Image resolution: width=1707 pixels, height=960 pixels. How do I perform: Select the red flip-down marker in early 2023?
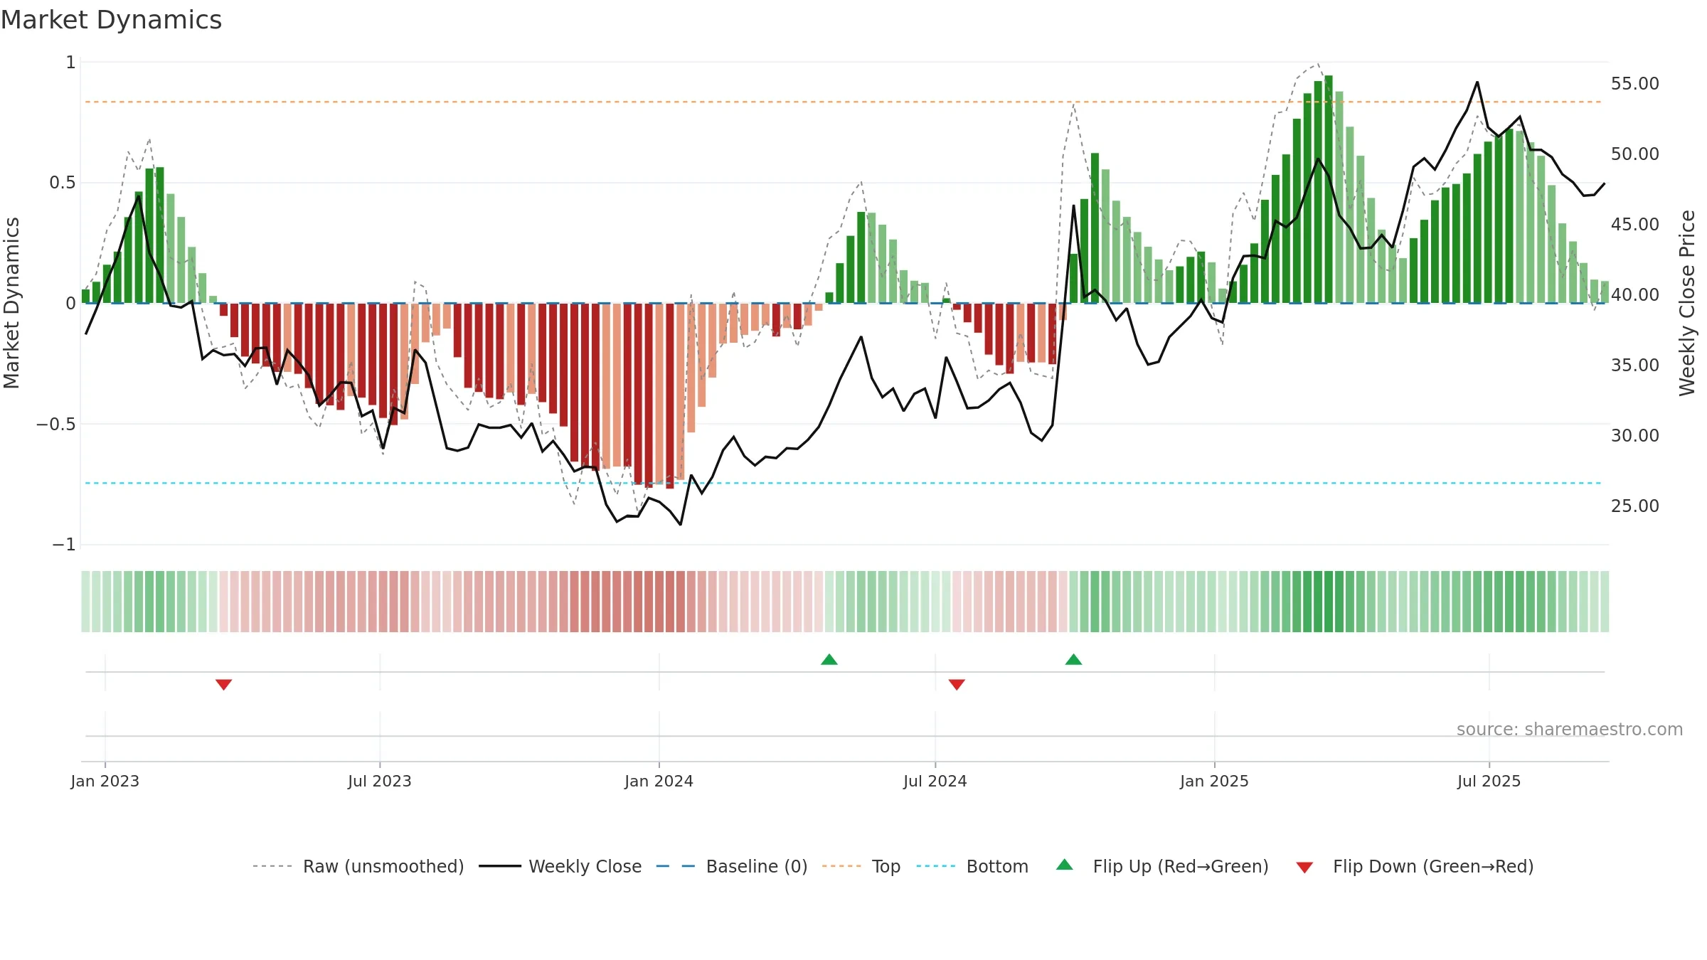(x=223, y=684)
